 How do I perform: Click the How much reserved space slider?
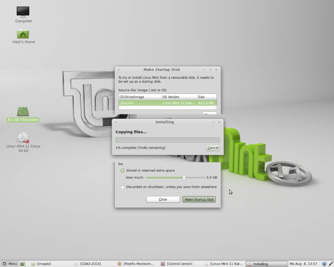(x=176, y=177)
